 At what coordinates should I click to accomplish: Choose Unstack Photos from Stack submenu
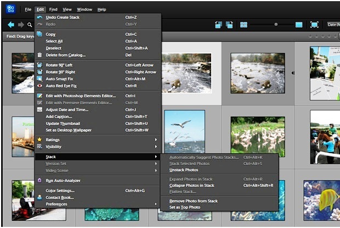pyautogui.click(x=184, y=170)
